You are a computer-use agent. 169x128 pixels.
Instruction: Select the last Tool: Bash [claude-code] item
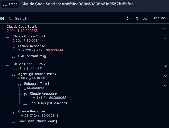(37, 121)
